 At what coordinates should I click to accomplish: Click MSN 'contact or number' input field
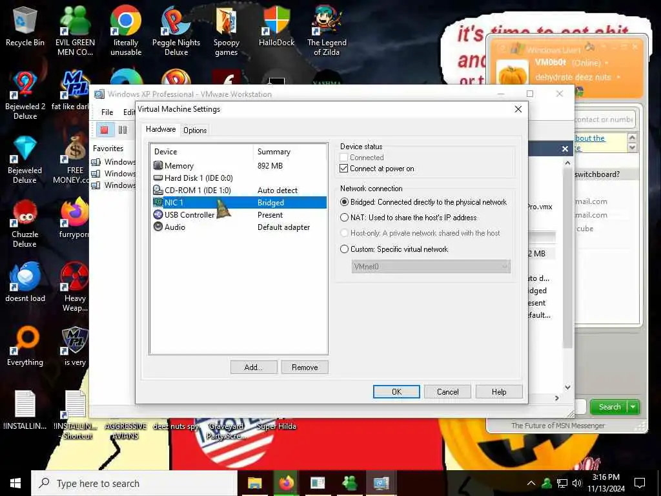pos(604,119)
